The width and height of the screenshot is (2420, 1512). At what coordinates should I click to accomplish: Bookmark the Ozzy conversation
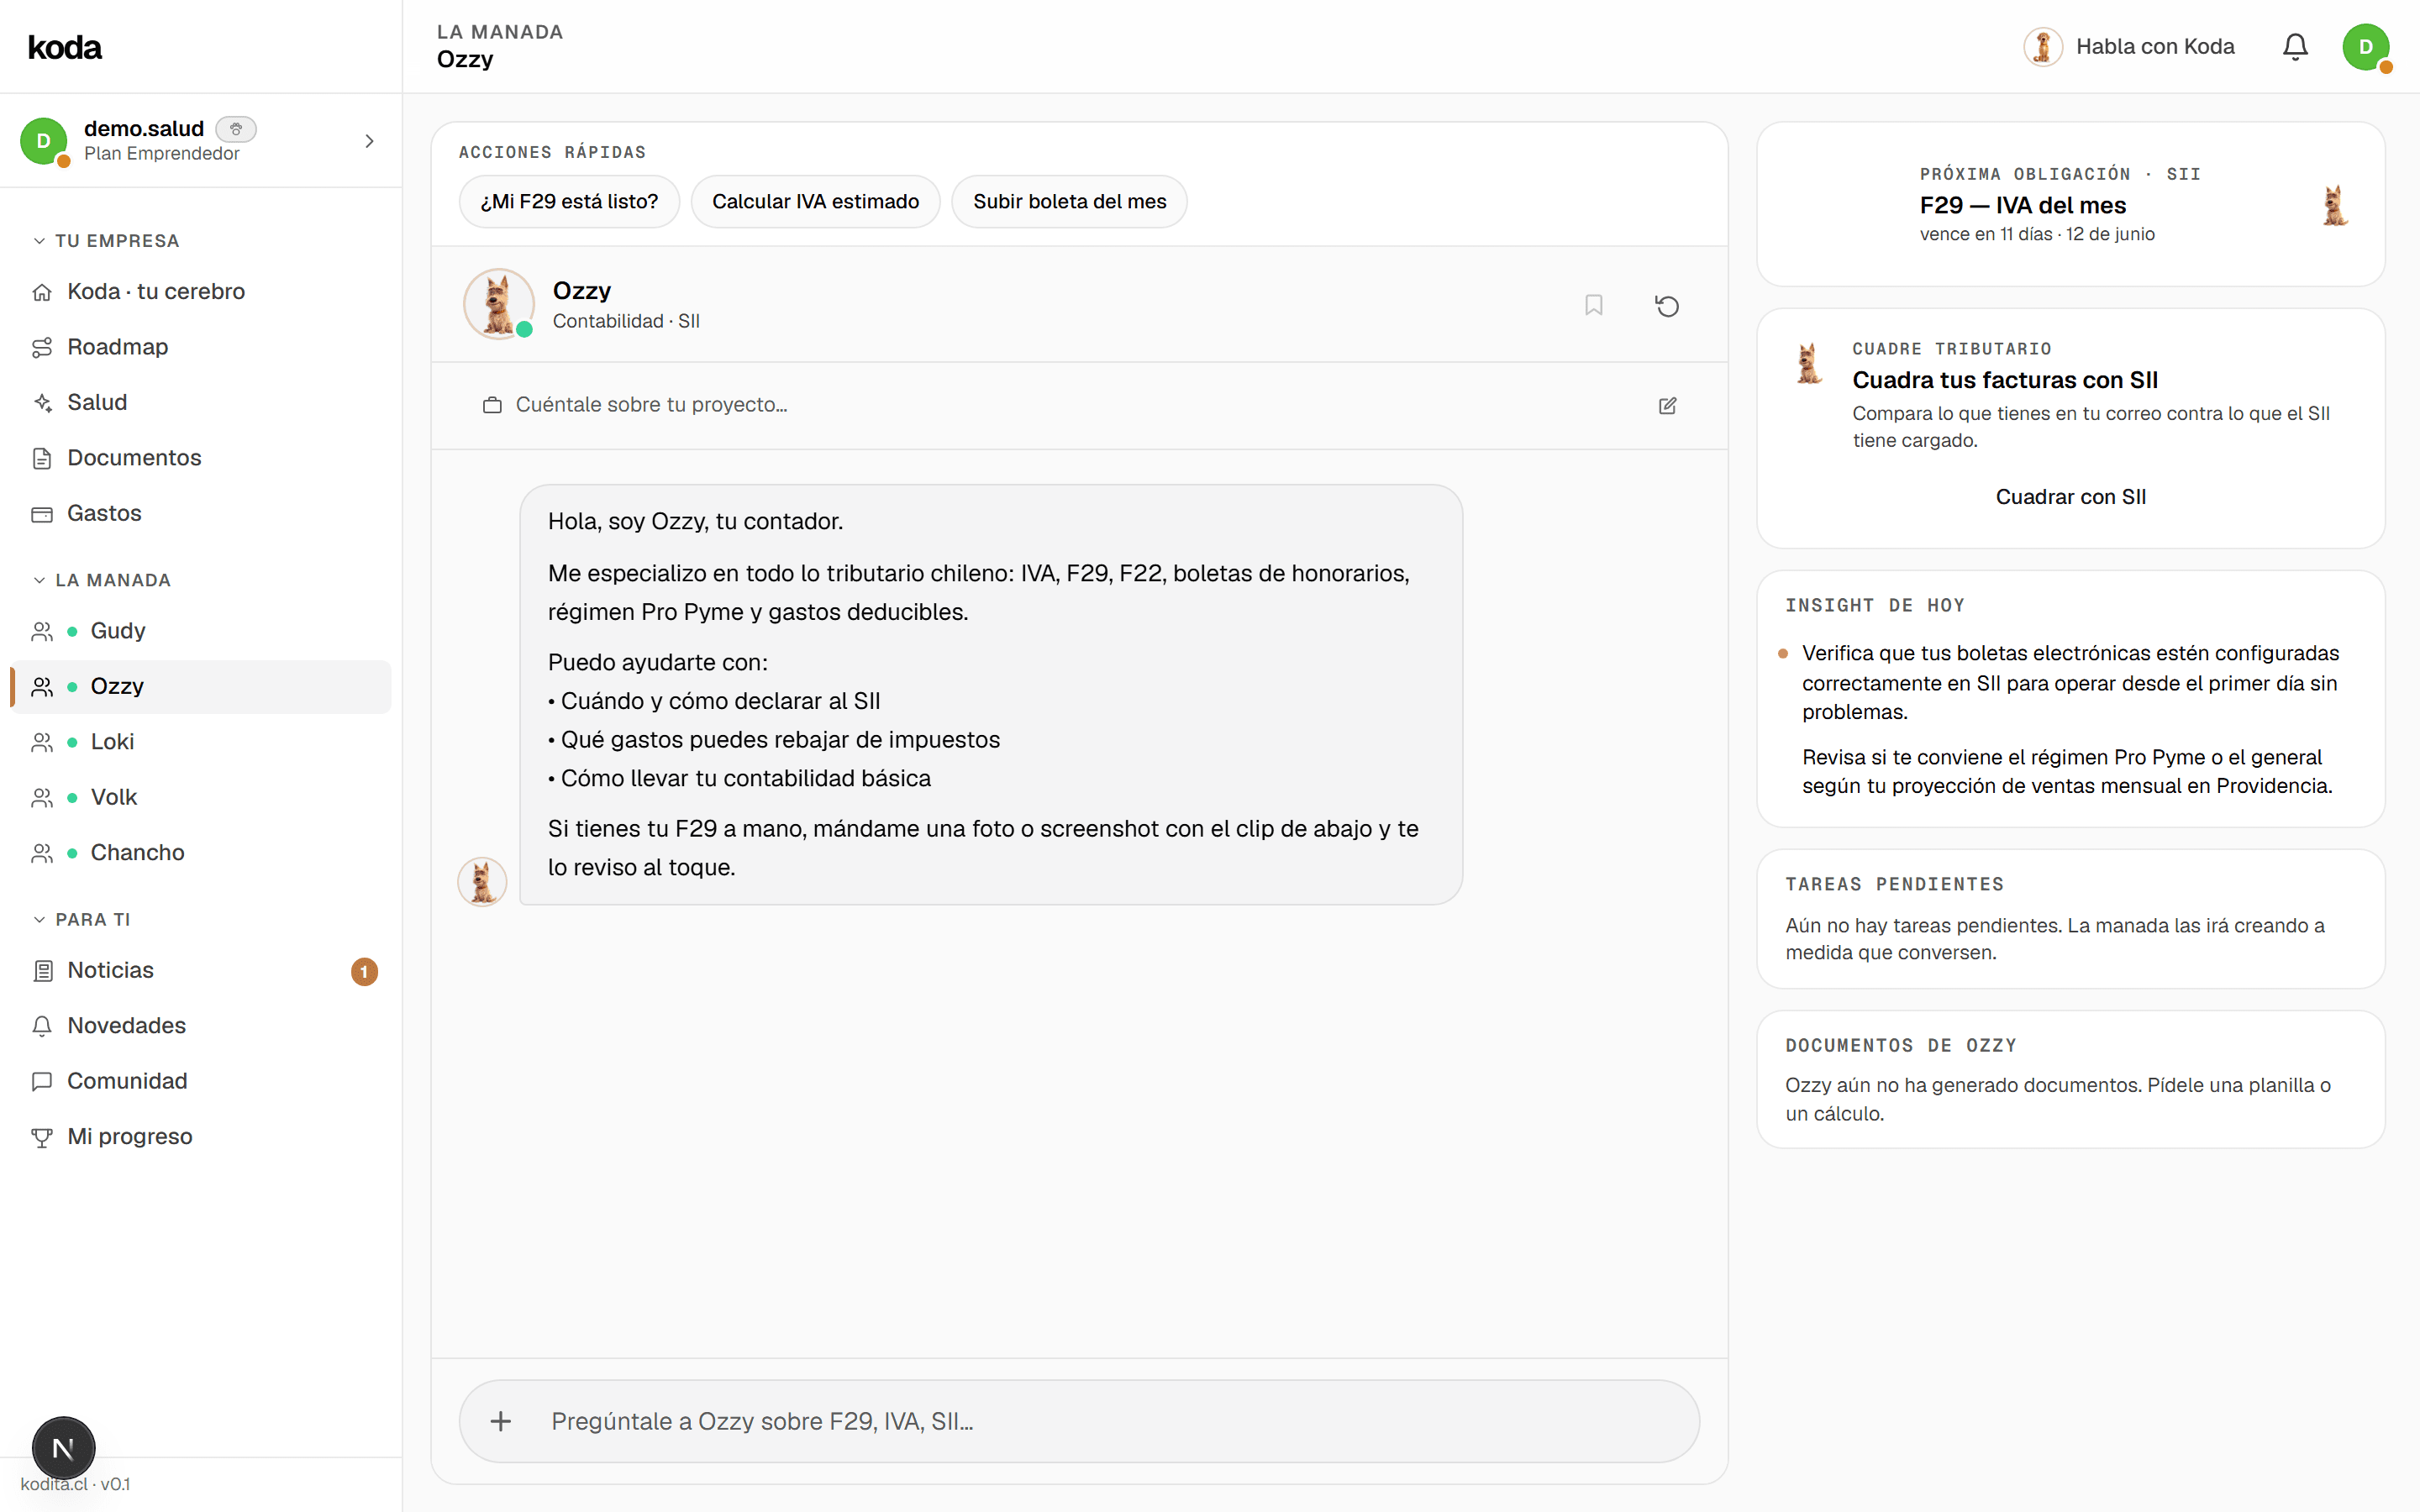1594,305
